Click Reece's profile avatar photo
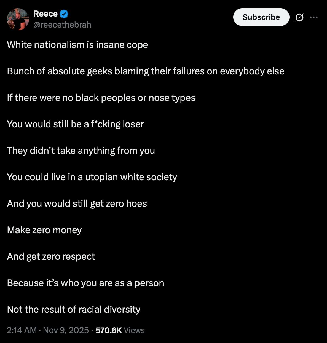 (x=18, y=19)
